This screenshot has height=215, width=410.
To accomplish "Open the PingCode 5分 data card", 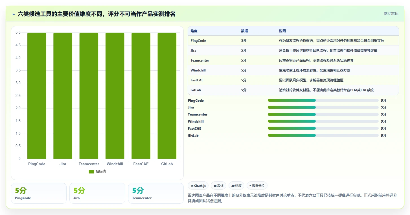I will coord(39,193).
